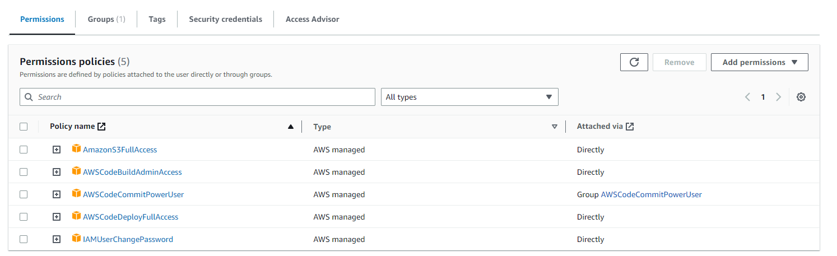Open the AWSCodeCommitPowerUser policy name link
Viewport: 837px width, 256px height.
coord(133,194)
